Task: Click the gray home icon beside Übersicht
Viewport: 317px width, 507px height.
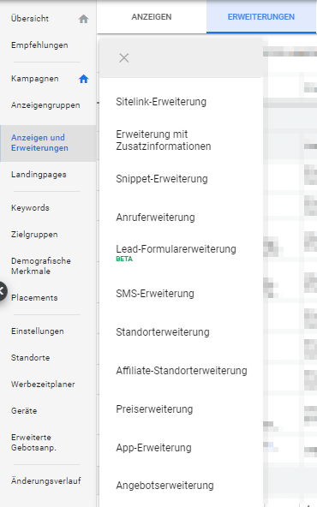Action: pos(83,19)
